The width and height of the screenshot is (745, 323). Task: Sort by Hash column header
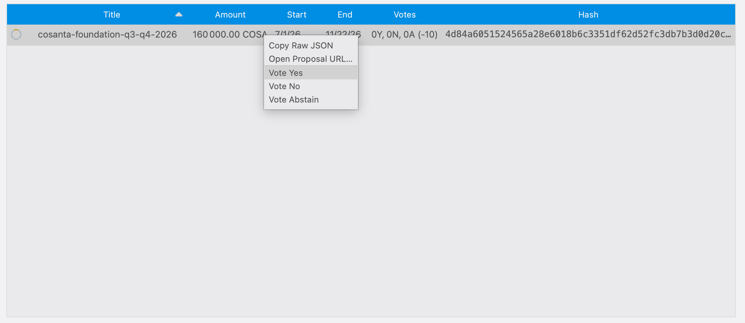tap(588, 15)
